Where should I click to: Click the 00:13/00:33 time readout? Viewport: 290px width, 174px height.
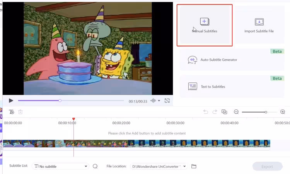[x=138, y=101]
